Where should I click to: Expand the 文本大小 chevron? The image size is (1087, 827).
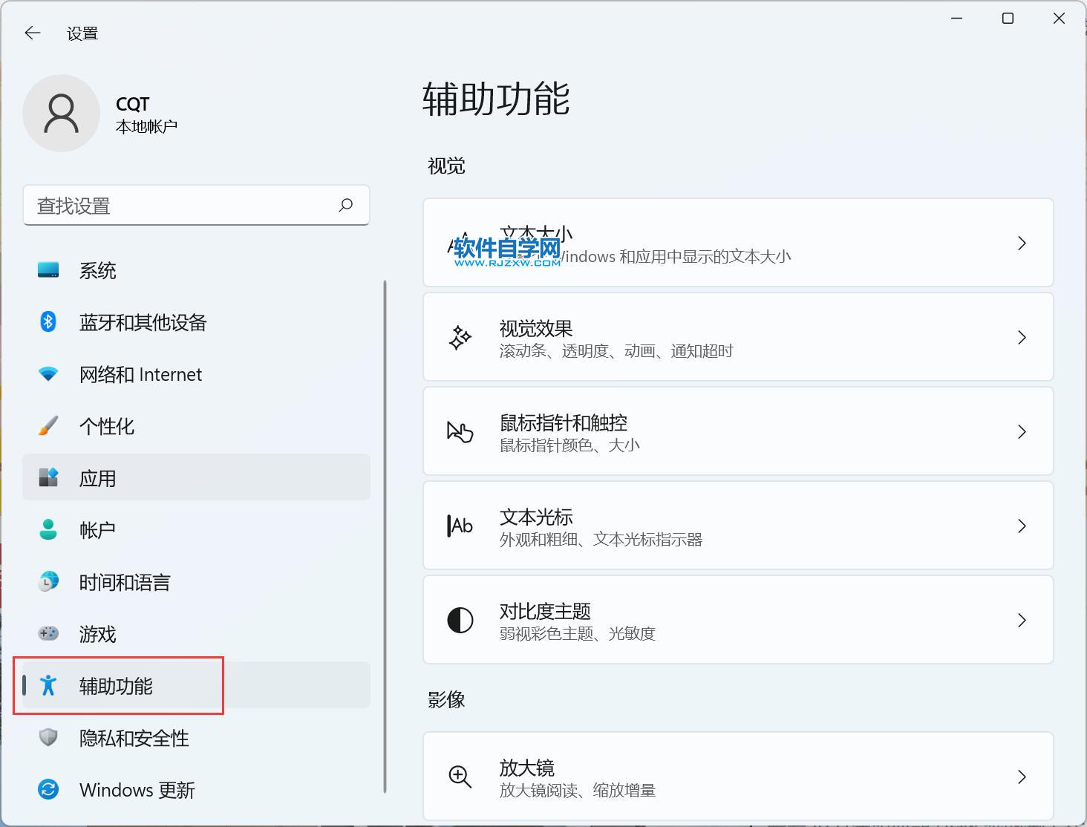pos(1022,243)
